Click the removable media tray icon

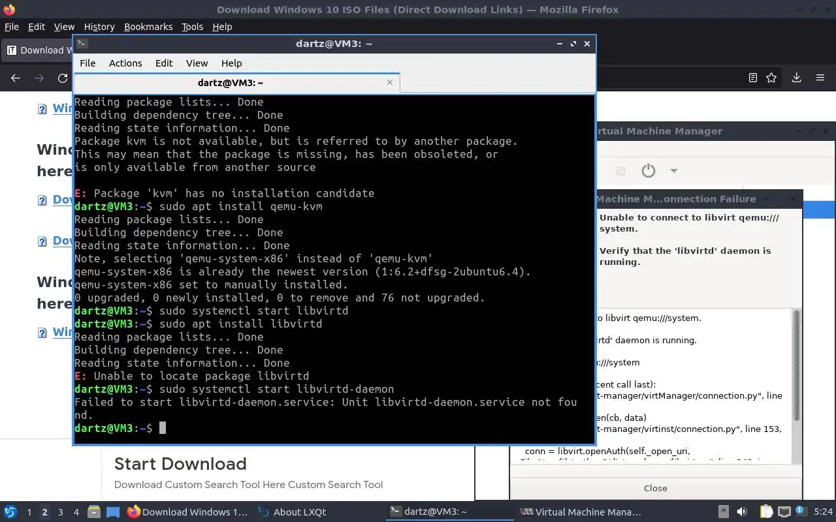coord(723,512)
